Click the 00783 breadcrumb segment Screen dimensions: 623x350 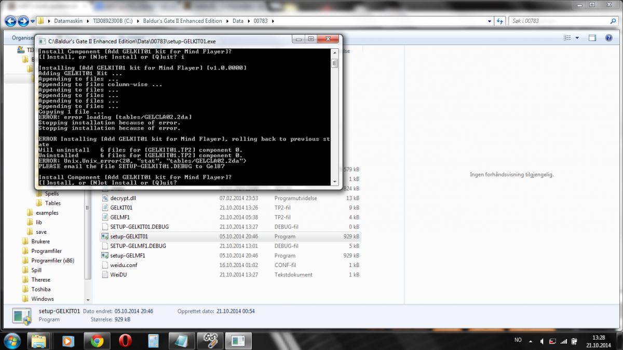[261, 21]
